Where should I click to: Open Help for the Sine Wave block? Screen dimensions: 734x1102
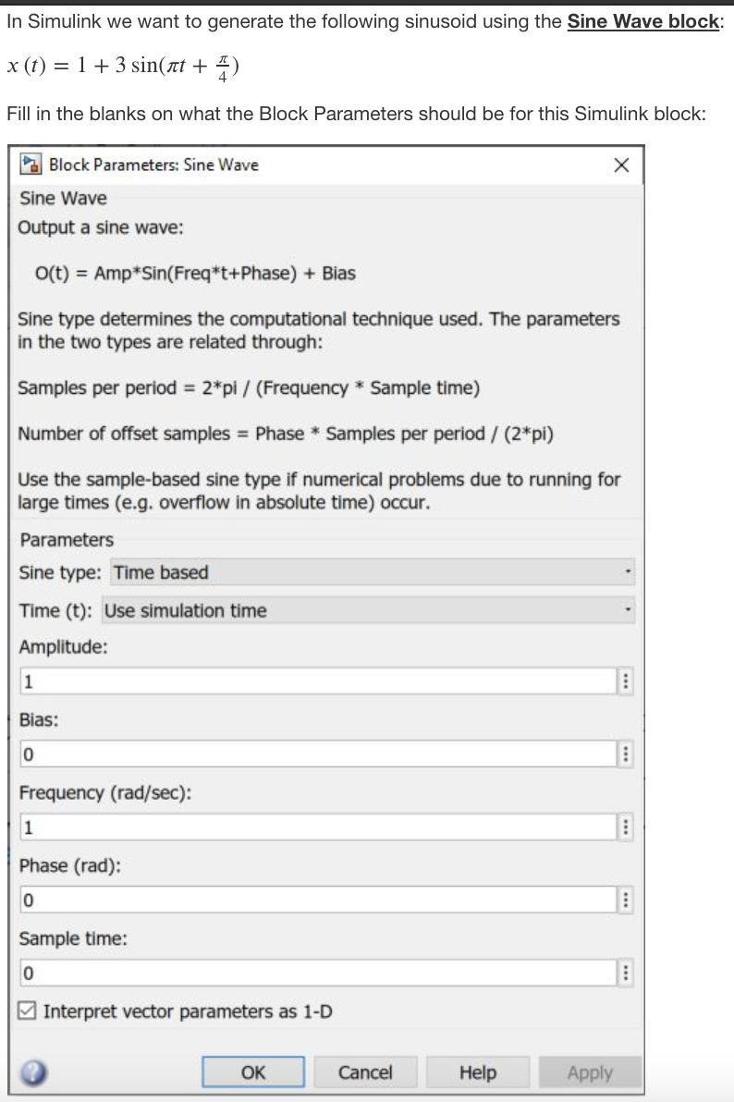(x=478, y=1071)
